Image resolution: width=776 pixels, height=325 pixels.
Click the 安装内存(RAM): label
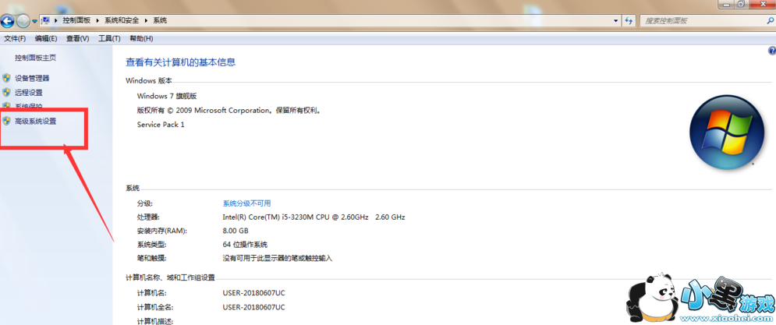[x=162, y=231]
